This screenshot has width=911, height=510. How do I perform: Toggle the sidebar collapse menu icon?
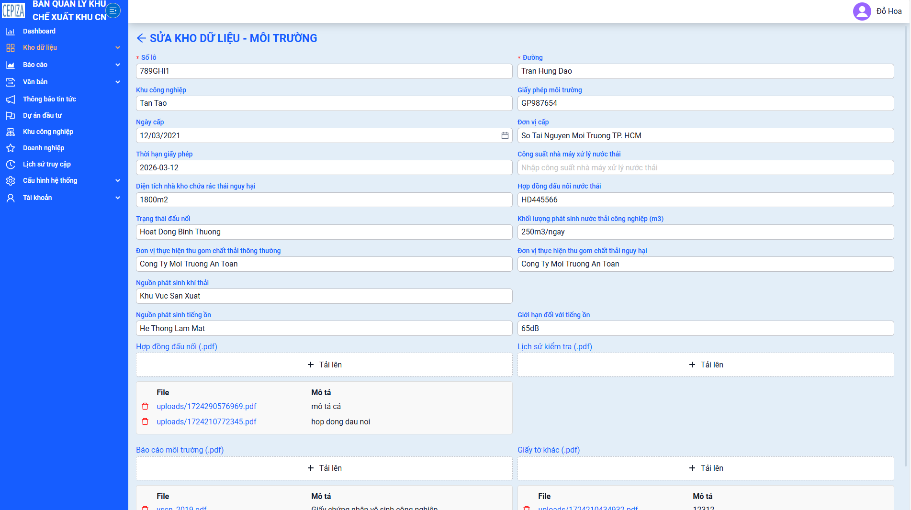click(x=113, y=11)
